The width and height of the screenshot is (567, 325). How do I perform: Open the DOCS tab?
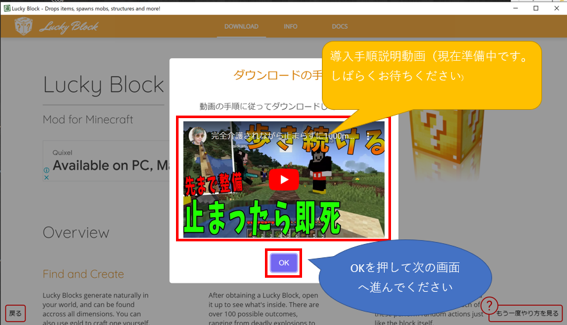click(340, 26)
